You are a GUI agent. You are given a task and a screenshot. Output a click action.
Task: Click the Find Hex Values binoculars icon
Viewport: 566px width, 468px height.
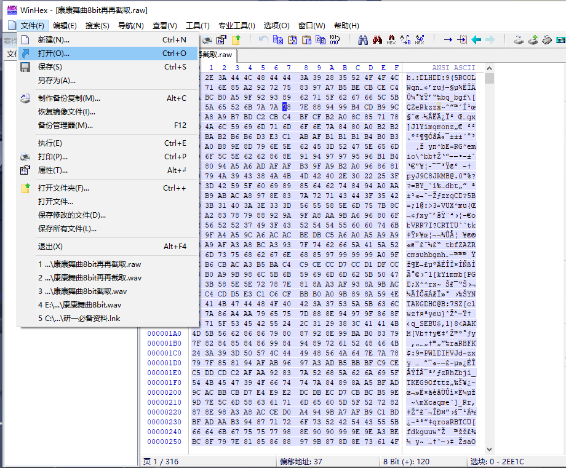click(x=391, y=40)
